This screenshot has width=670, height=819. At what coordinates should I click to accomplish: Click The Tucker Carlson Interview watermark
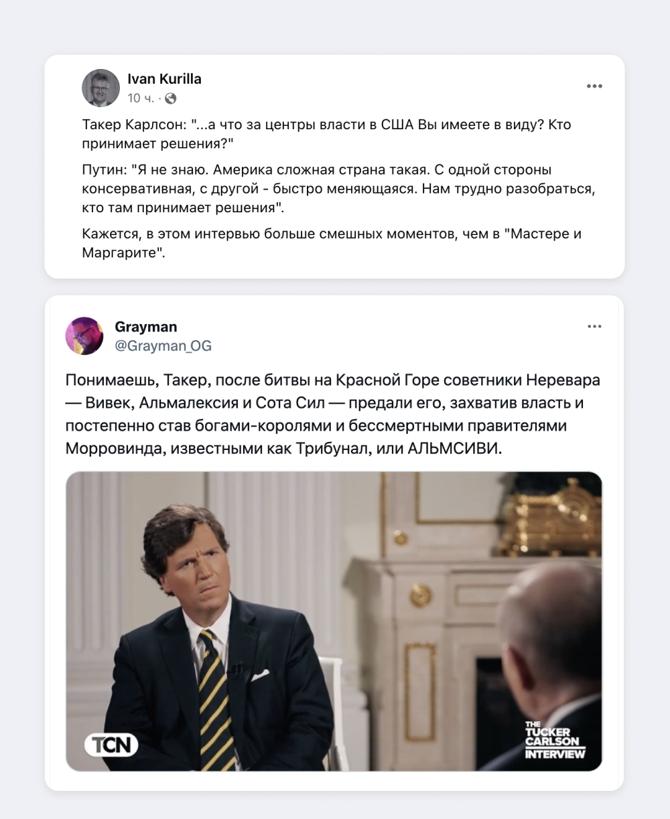coord(554,739)
